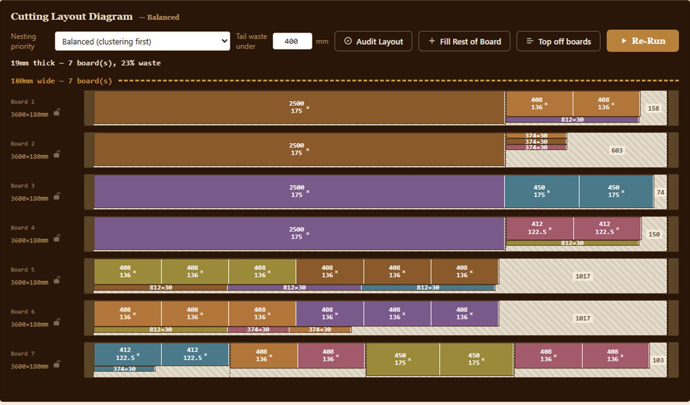
Task: Toggle the lock icon for Board 3
Action: point(57,196)
